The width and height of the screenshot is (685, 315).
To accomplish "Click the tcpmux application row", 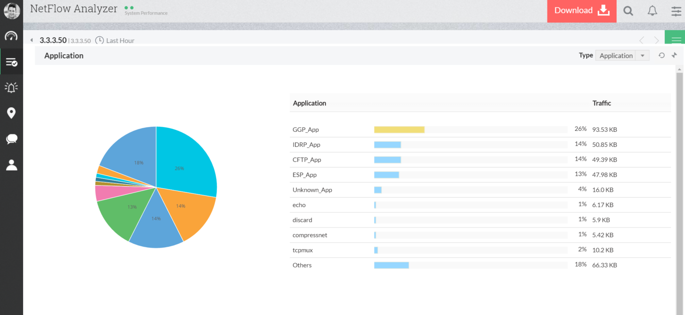I will 480,250.
